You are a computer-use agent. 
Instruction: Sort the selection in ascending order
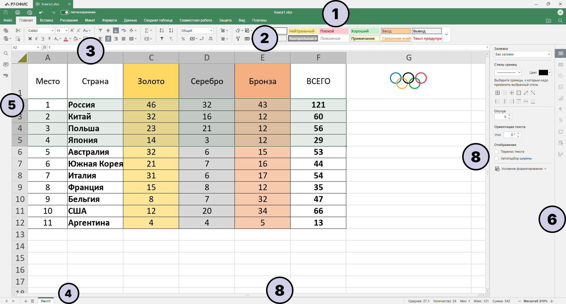click(162, 30)
